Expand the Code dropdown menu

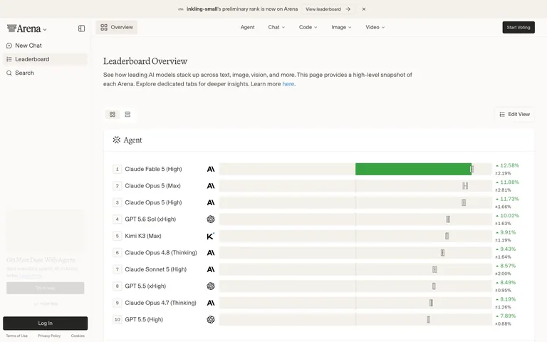(308, 27)
